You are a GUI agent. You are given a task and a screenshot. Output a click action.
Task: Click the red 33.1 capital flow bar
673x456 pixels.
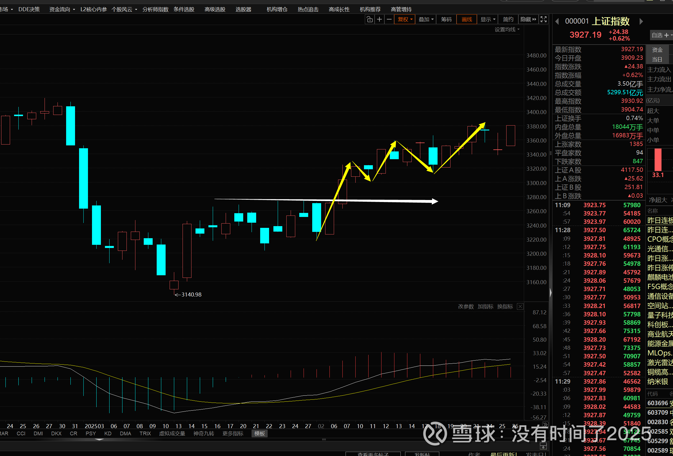[x=658, y=160]
